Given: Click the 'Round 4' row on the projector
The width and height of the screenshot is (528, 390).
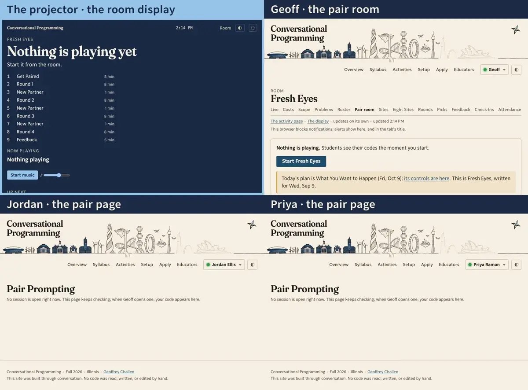Looking at the screenshot, I should [61, 132].
